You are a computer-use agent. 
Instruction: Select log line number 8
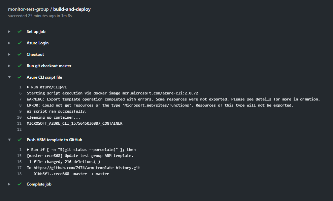(x=20, y=105)
